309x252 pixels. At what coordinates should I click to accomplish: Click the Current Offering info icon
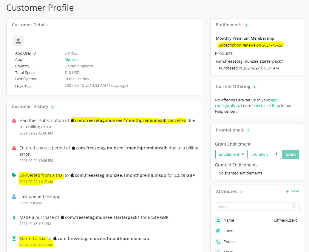coord(254,87)
